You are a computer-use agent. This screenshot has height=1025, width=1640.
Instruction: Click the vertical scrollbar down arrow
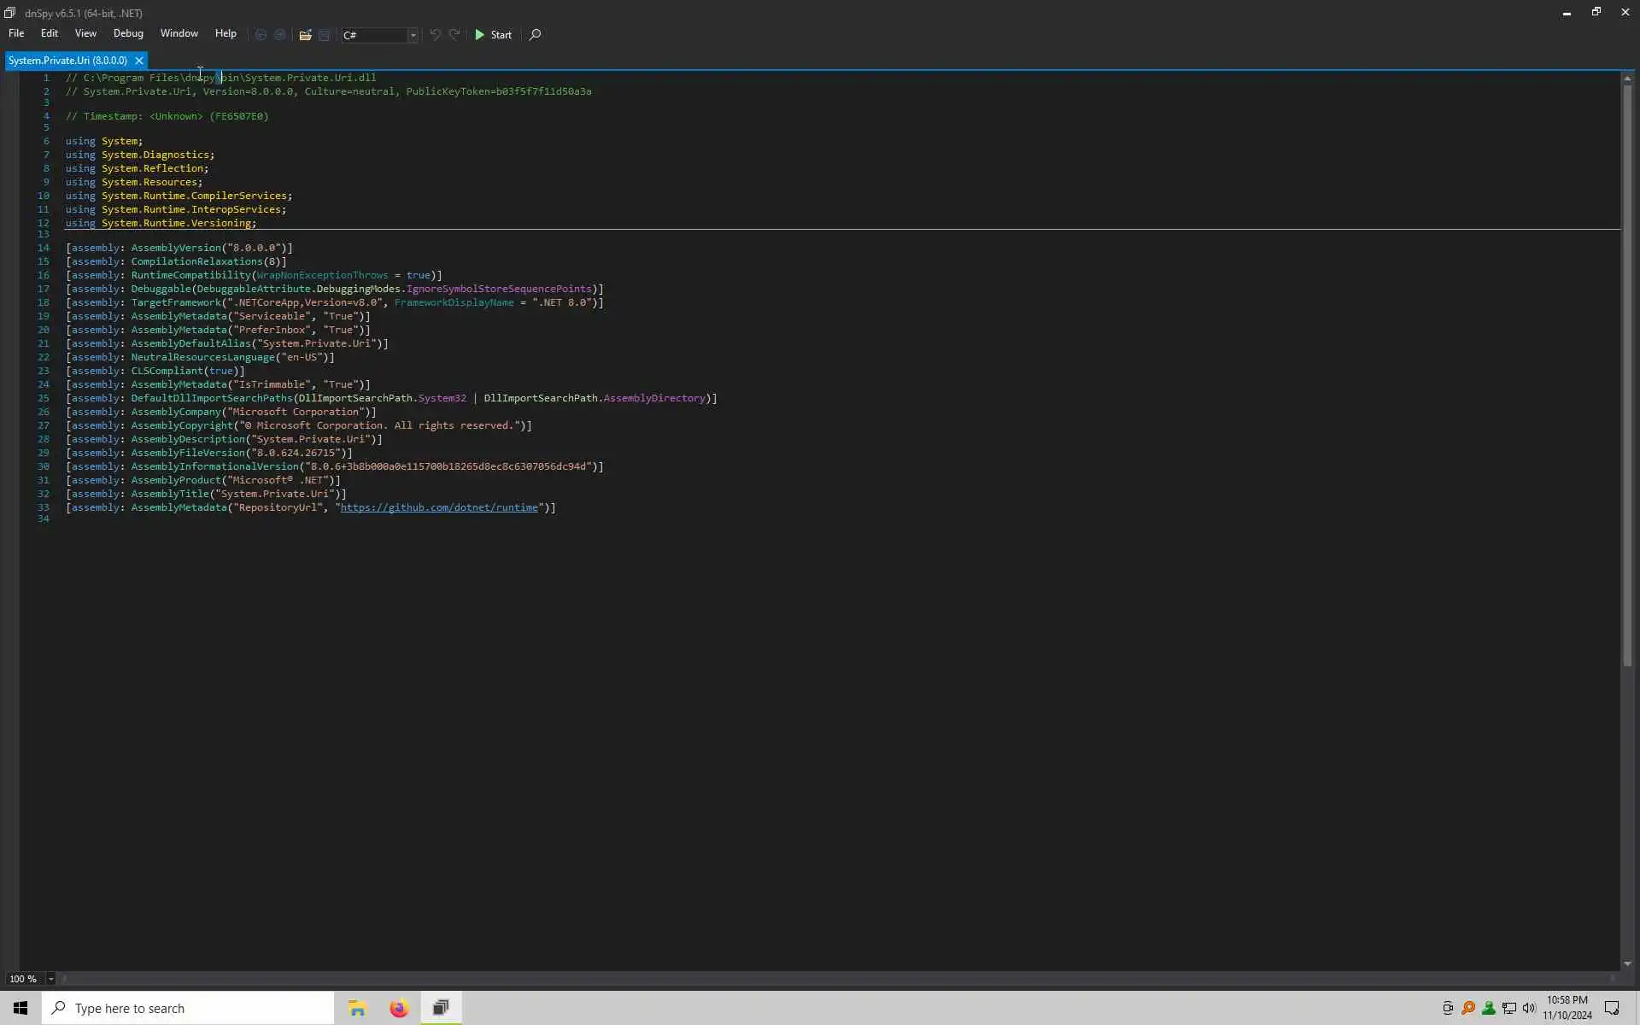click(x=1626, y=963)
